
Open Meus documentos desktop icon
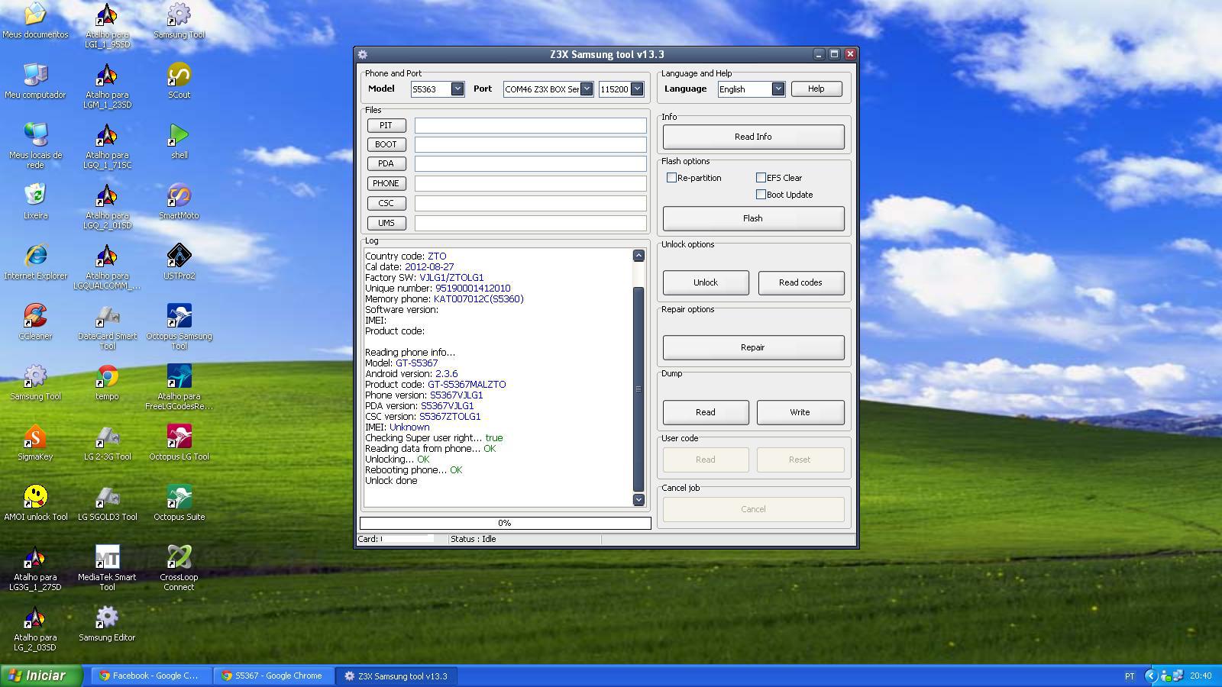click(x=35, y=21)
